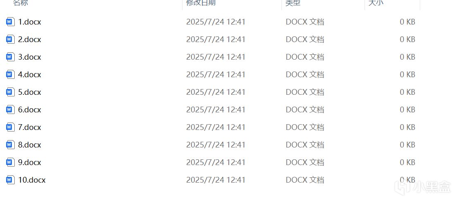Click the 10.docx file name

(32, 180)
